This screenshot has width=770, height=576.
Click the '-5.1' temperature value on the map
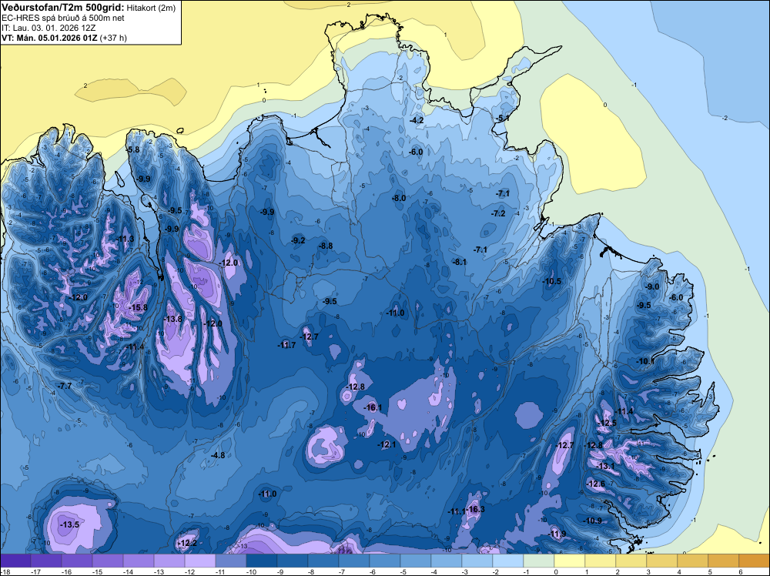click(502, 118)
